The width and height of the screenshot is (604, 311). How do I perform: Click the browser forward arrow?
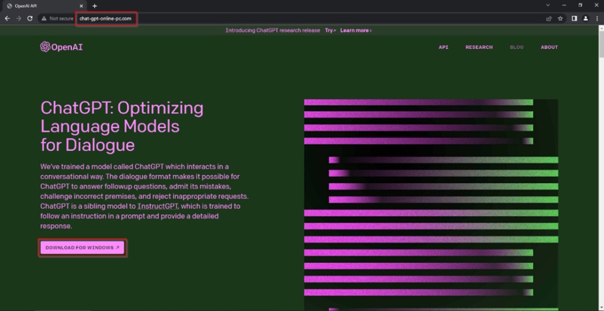(x=18, y=18)
